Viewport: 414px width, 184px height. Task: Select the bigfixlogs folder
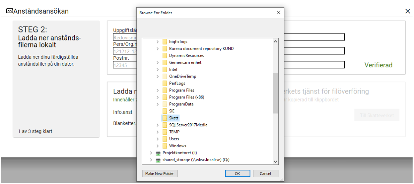[x=178, y=42]
